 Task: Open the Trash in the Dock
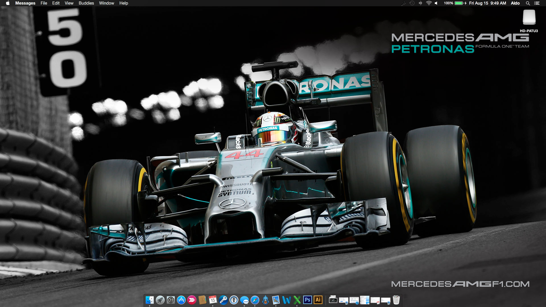pyautogui.click(x=396, y=300)
